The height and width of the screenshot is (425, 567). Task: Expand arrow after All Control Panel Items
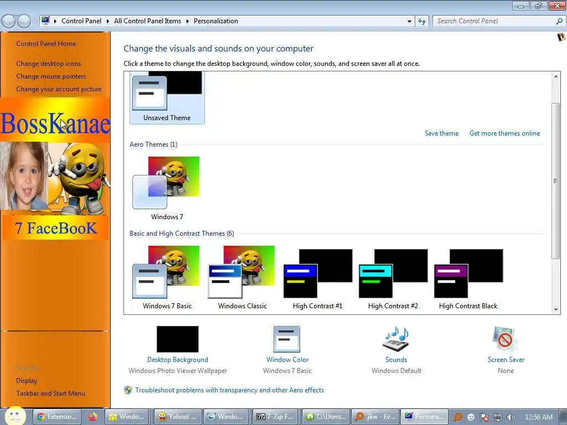click(187, 21)
